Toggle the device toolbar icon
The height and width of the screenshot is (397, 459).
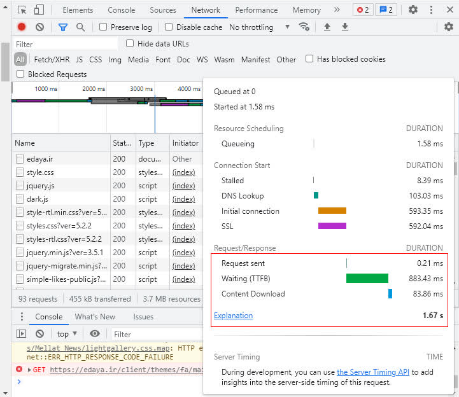(x=39, y=10)
